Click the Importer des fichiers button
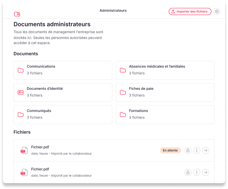This screenshot has height=189, width=228. click(x=190, y=12)
